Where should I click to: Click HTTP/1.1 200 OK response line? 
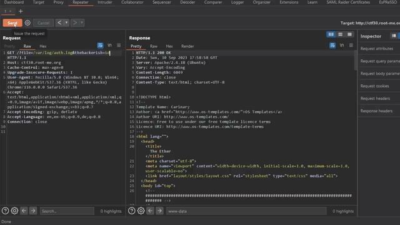[153, 52]
